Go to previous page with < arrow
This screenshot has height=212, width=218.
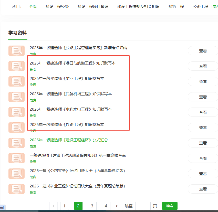pyautogui.click(x=54, y=206)
